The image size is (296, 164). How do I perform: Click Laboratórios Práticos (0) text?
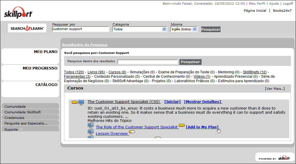click(194, 81)
